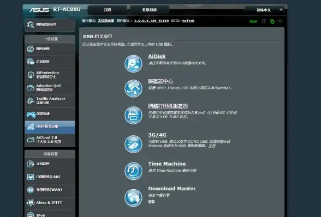The height and width of the screenshot is (217, 321).
Task: Go to 内部网络(LAN) settings
Action: point(50,177)
